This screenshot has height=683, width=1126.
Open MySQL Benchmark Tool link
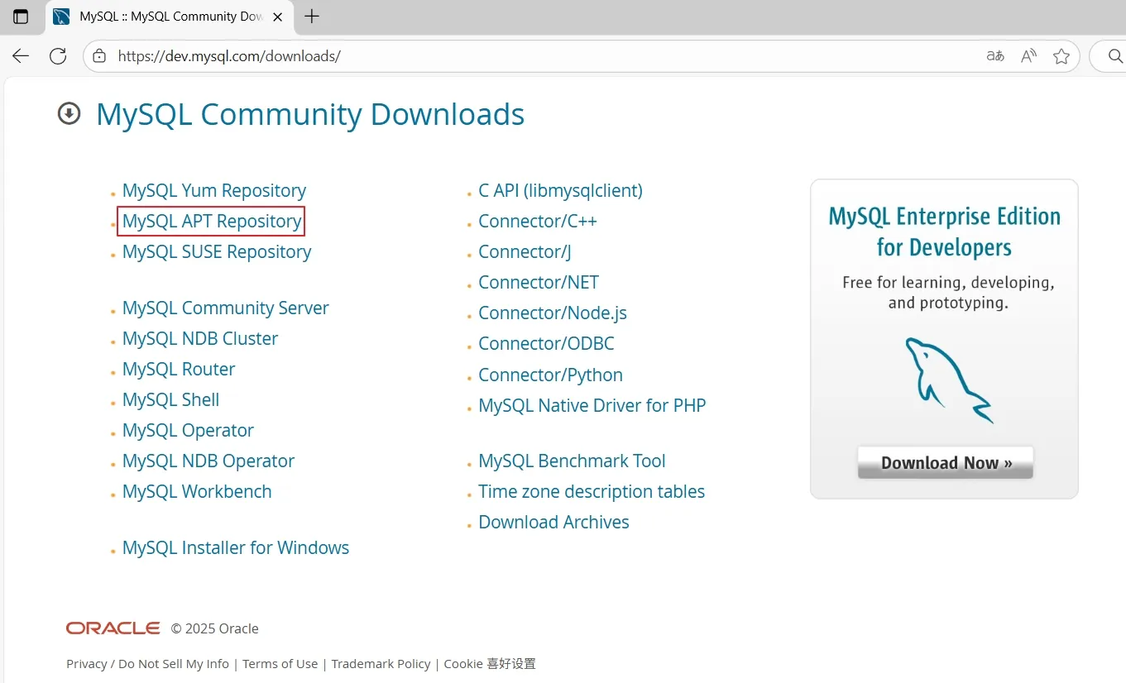(x=572, y=461)
